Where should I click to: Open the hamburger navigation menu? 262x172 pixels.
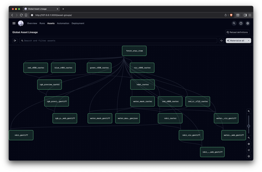click(x=14, y=23)
